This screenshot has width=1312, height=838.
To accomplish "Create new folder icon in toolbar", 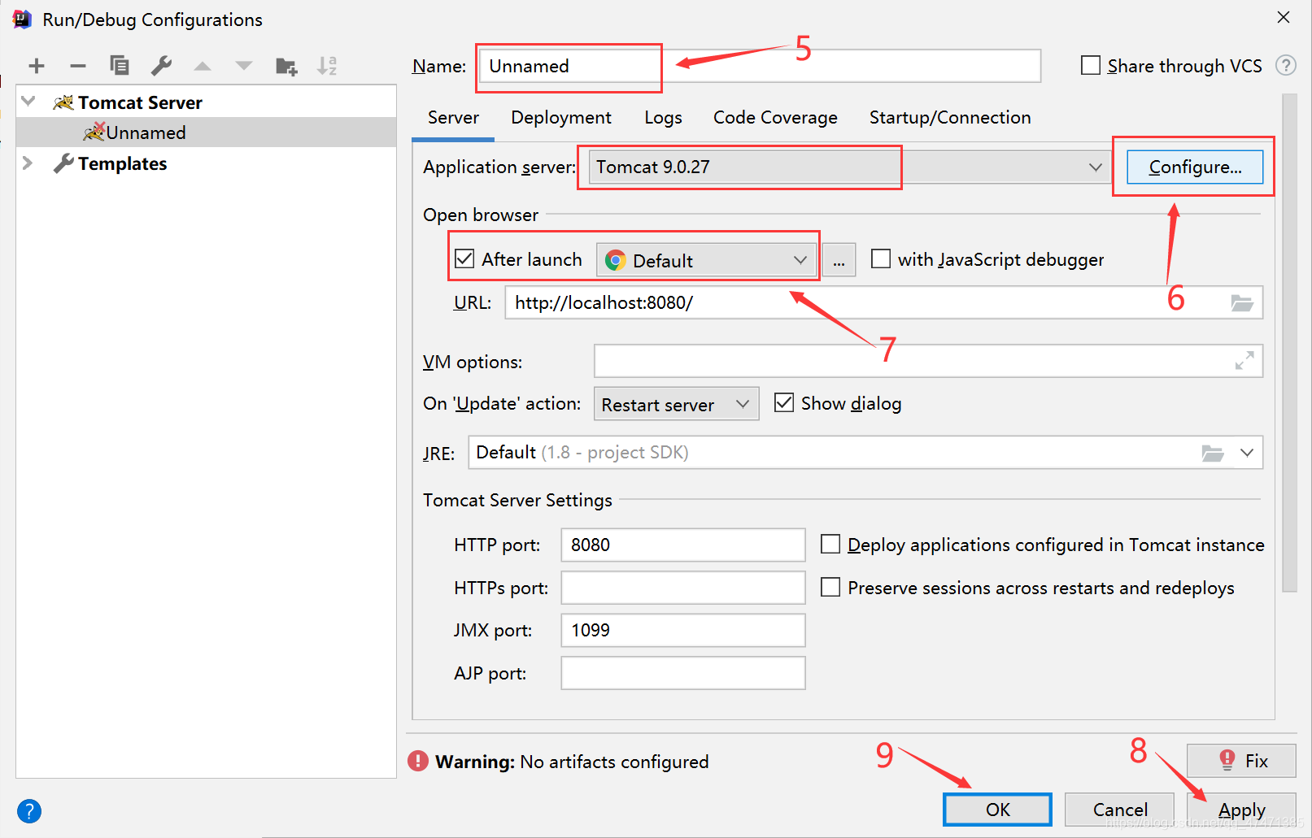I will (286, 66).
